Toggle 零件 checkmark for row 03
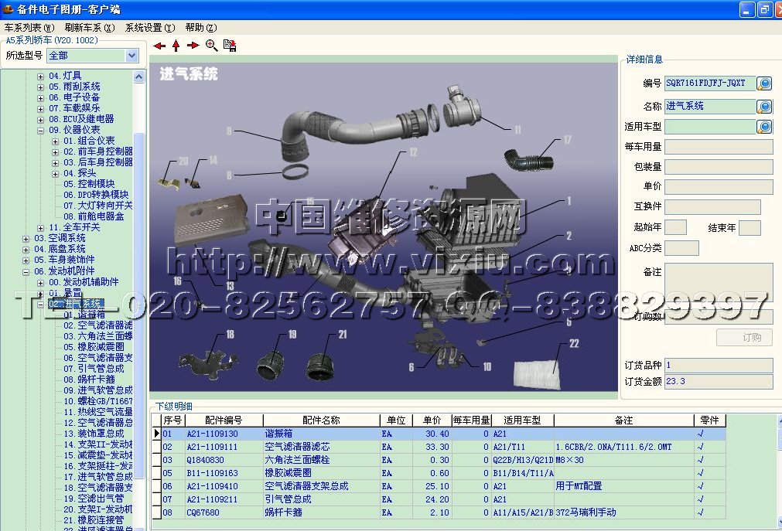The width and height of the screenshot is (782, 531). tap(701, 460)
